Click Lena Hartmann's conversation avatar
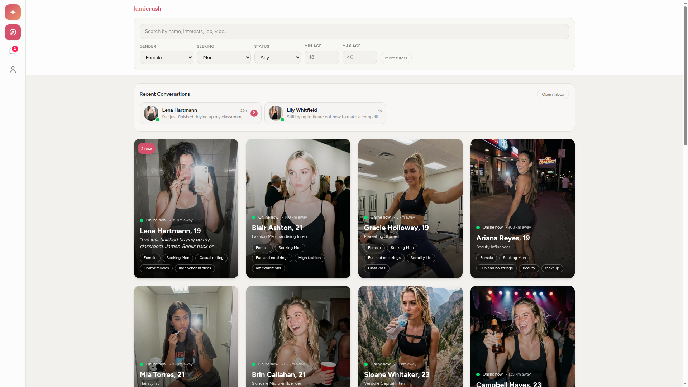Viewport: 688px width, 387px height. tap(151, 113)
